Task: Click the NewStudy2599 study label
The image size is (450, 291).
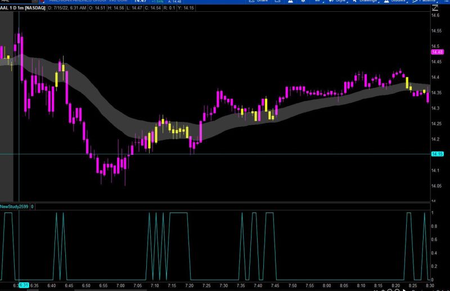Action: point(14,206)
